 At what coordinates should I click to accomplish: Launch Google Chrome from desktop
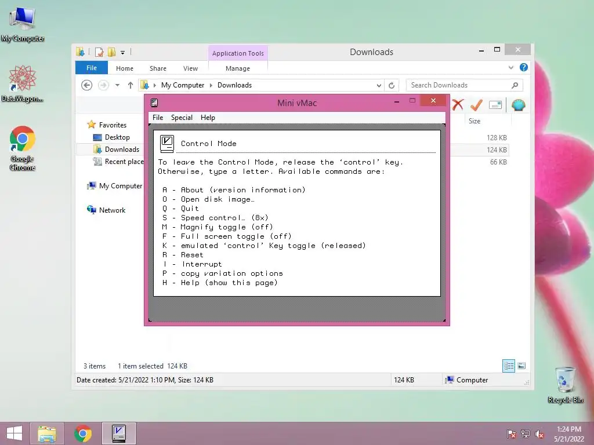tap(23, 148)
